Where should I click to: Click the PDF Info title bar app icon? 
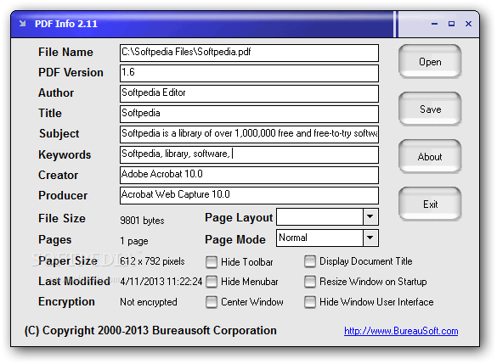pos(22,24)
